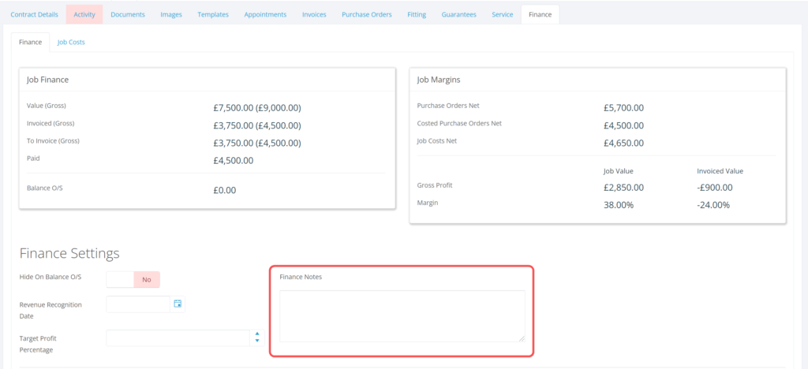Open the Documents tab
The height and width of the screenshot is (369, 808).
[128, 14]
